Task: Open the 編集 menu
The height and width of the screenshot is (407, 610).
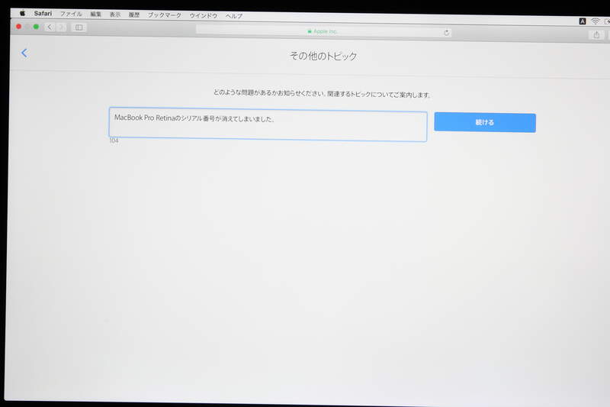Action: 95,15
